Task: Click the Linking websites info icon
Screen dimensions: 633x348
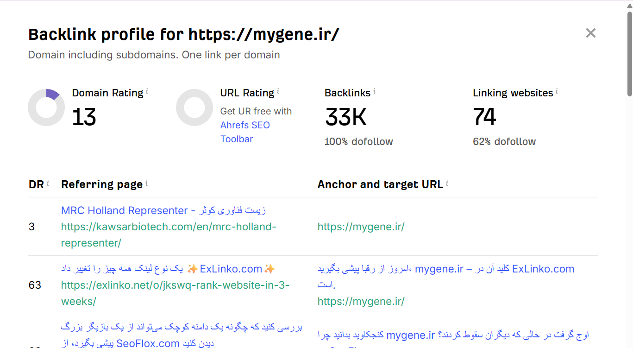Action: (557, 91)
